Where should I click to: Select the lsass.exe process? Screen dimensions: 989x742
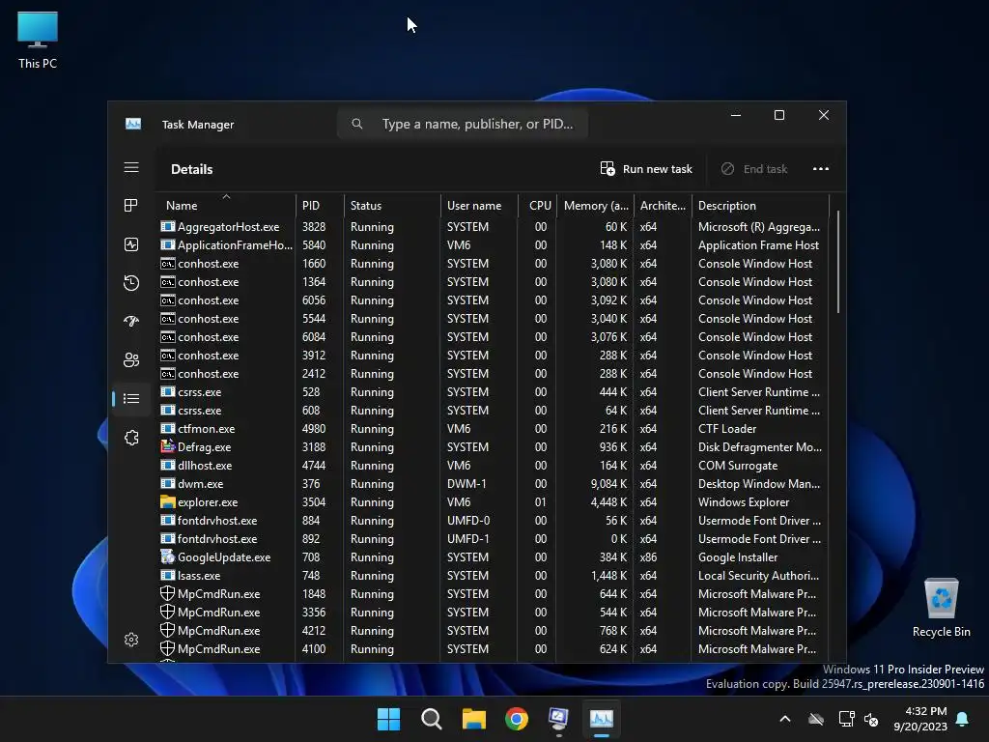click(494, 576)
